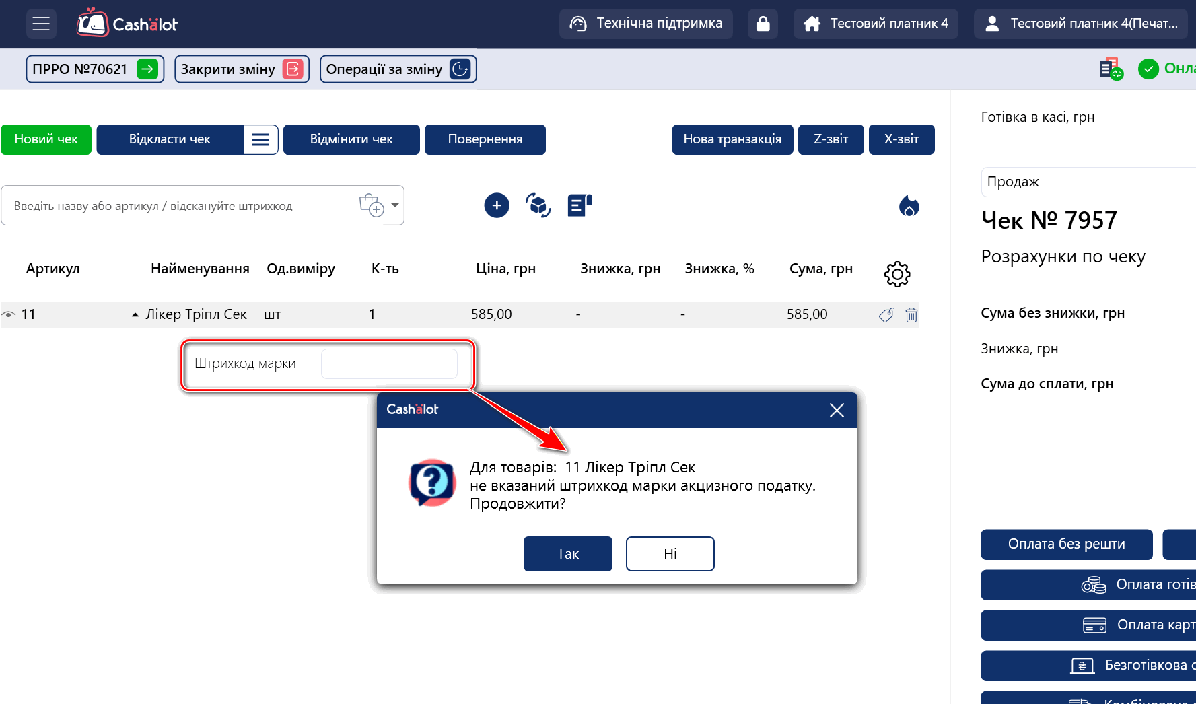Click the green online status checkmark

point(1148,69)
